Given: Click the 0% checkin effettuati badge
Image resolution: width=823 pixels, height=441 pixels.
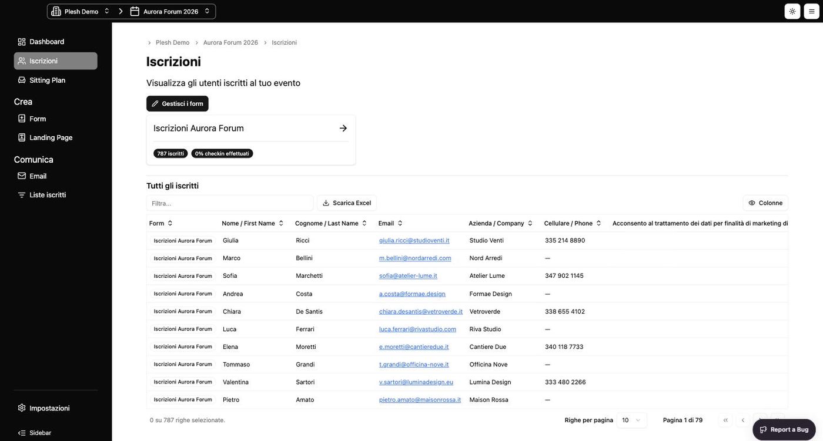Looking at the screenshot, I should [x=222, y=153].
